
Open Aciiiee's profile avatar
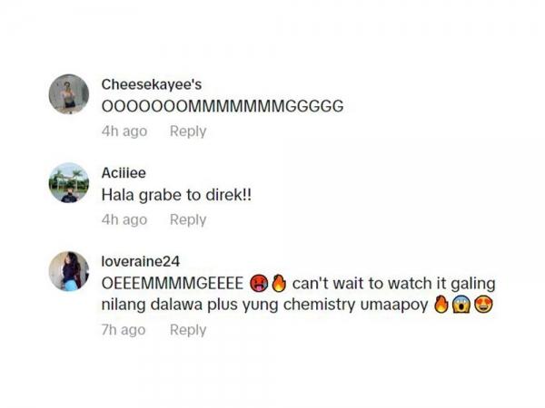(x=69, y=182)
